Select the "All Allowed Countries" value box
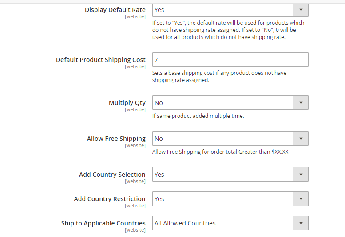Image resolution: width=345 pixels, height=237 pixels. pos(222,223)
